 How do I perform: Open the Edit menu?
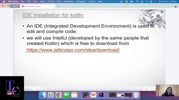coord(29,1)
